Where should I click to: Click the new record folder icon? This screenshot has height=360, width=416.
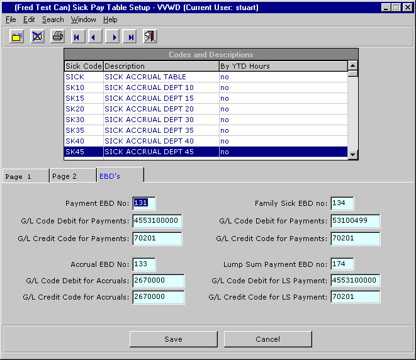pyautogui.click(x=17, y=37)
